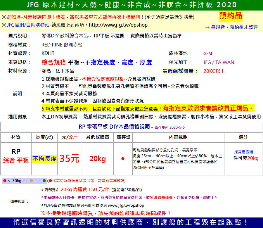
Task: Click the 長度(尺) column header
Action: click(x=44, y=137)
